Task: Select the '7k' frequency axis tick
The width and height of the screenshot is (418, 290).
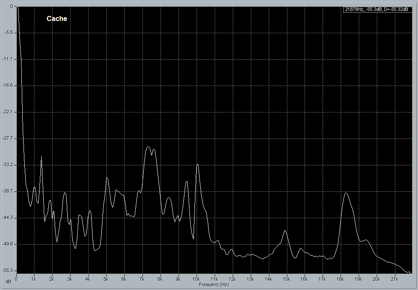Action: pos(142,280)
